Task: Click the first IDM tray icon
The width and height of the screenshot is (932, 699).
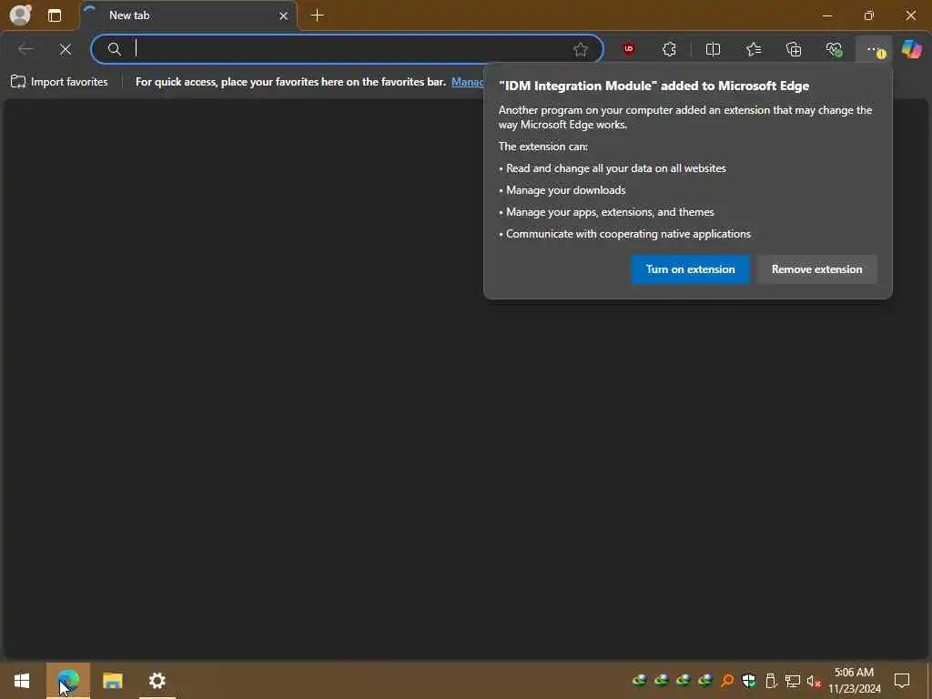Action: tap(639, 681)
